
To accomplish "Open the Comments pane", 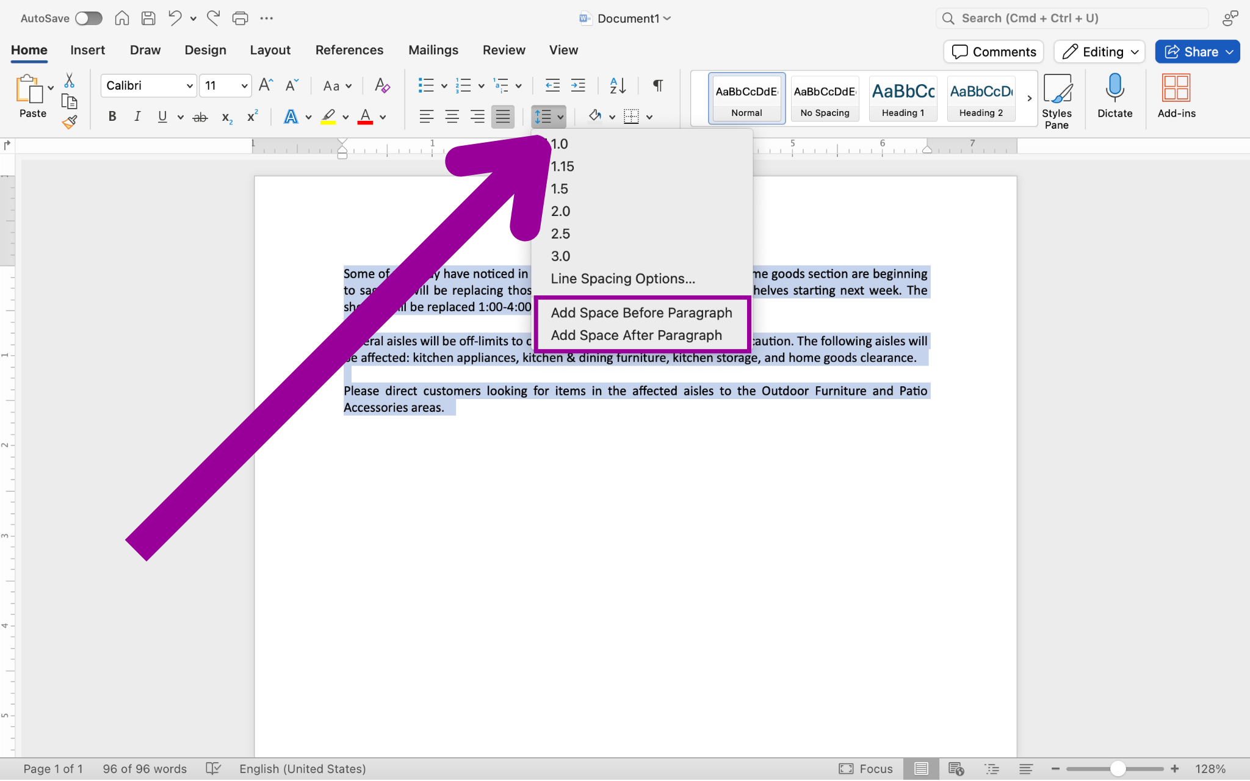I will [x=994, y=52].
